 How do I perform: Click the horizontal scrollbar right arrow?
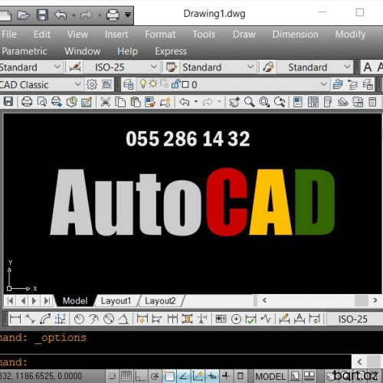point(375,300)
